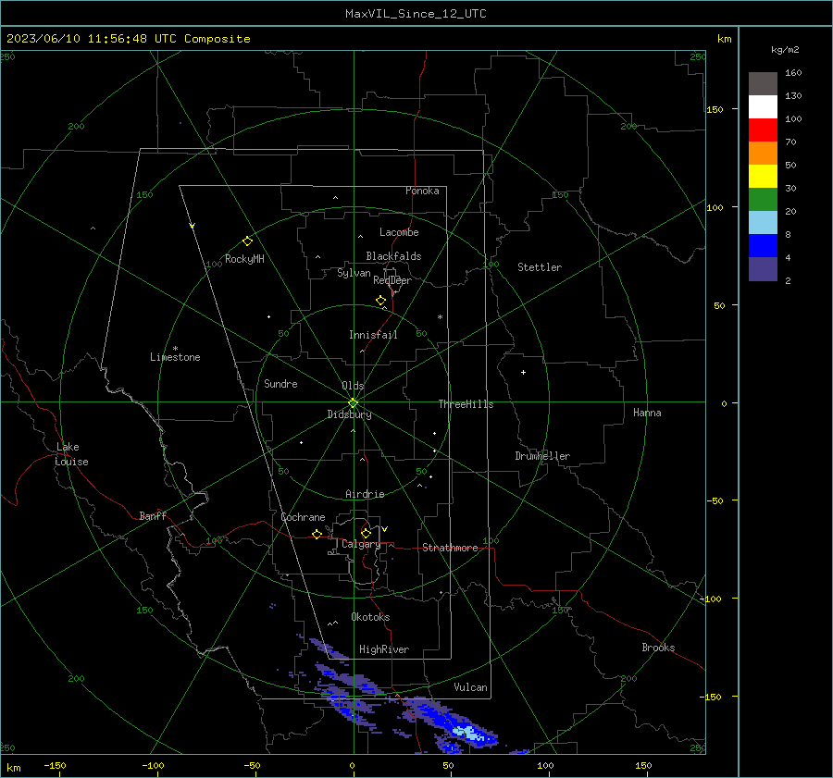
Task: Click the yellow diamond marker below RedDeer
Action: point(381,301)
